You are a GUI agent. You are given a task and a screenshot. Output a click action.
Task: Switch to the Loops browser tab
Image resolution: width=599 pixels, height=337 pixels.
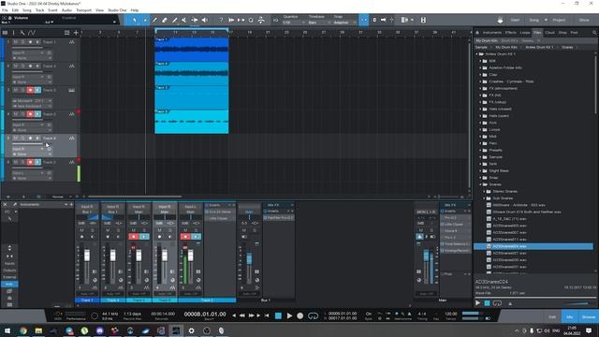tap(524, 33)
